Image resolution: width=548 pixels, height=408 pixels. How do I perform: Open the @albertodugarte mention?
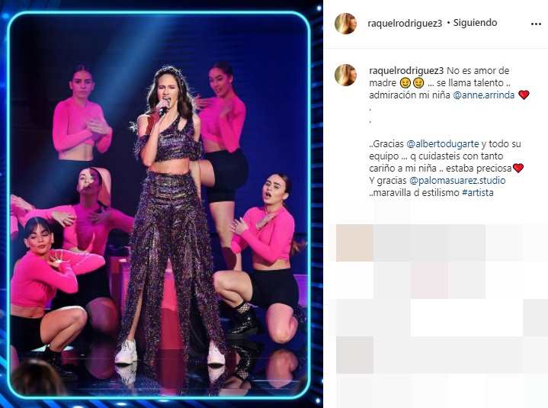[443, 143]
